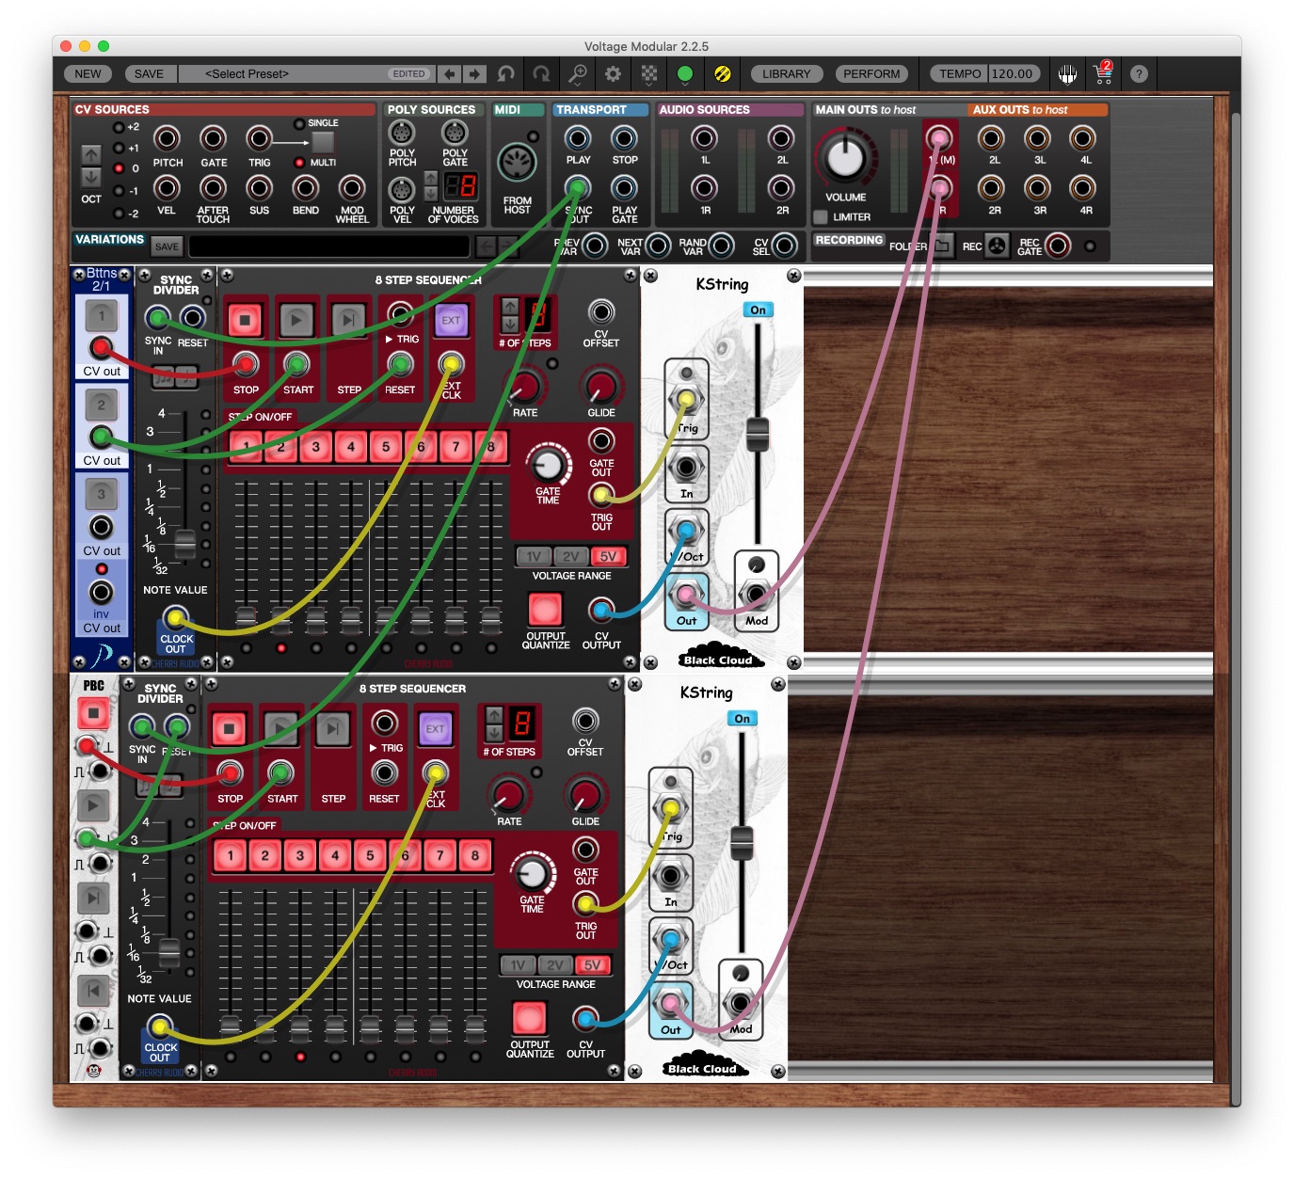
Task: Click the REC reel record button
Action: tap(998, 246)
